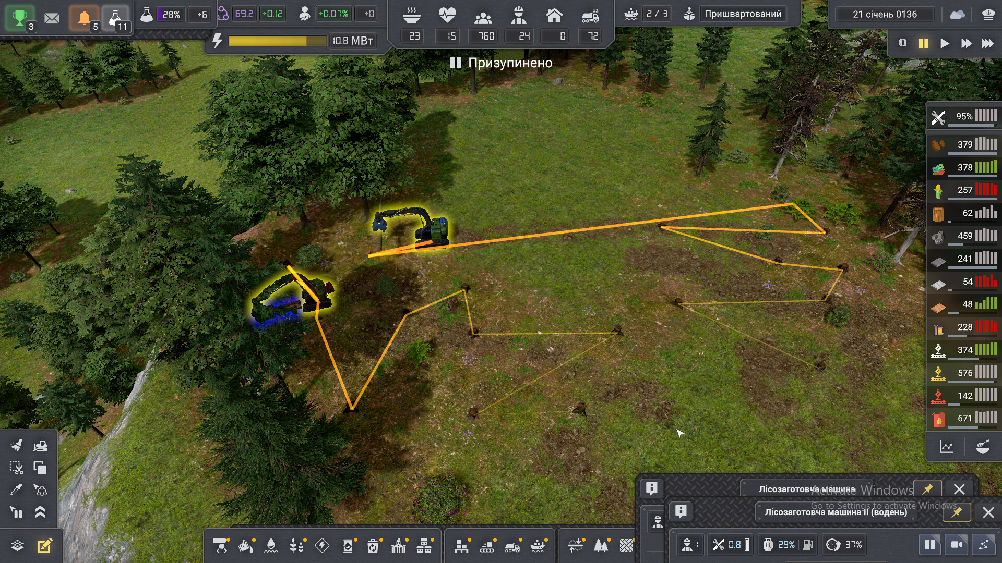Open the notifications bell with badge 5
This screenshot has width=1002, height=563.
pyautogui.click(x=84, y=19)
